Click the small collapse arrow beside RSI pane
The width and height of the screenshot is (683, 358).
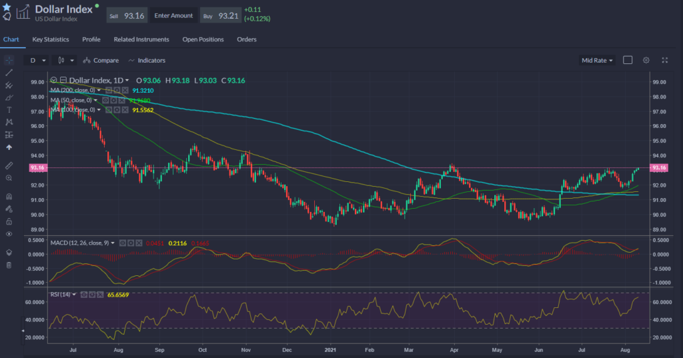pyautogui.click(x=23, y=331)
